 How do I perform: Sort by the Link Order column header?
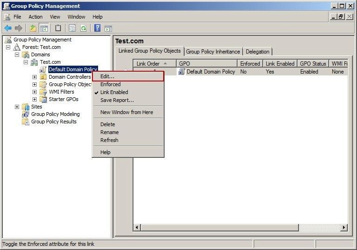coord(155,64)
